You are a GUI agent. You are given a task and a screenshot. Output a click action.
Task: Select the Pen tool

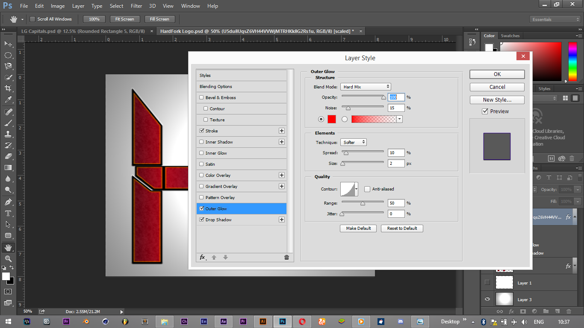[8, 202]
